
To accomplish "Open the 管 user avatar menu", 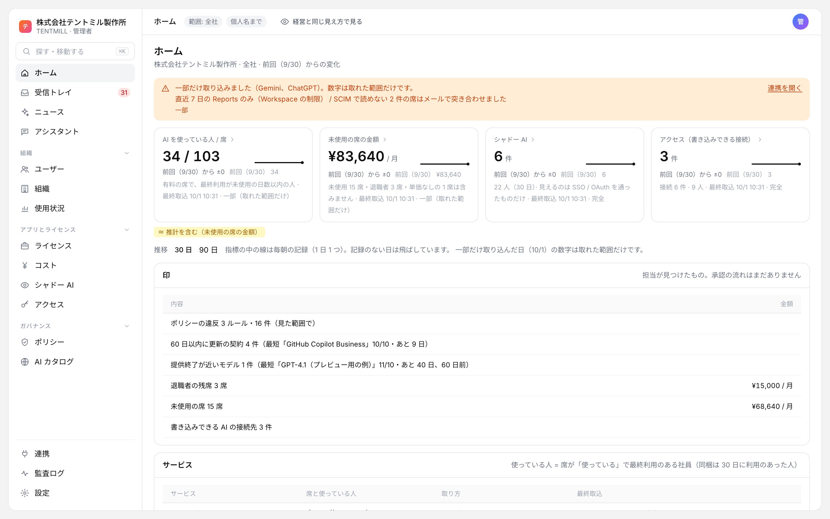I will click(800, 22).
